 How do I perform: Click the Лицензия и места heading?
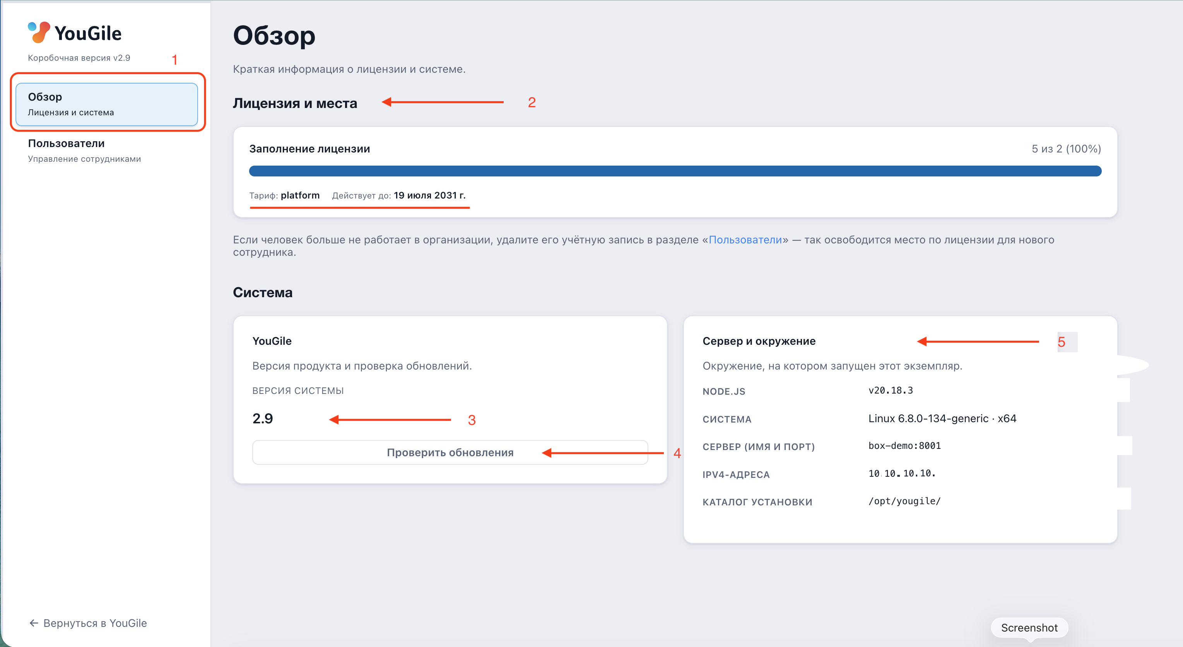(x=295, y=103)
